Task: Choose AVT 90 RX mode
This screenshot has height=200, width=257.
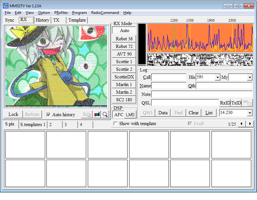Action: (124, 54)
